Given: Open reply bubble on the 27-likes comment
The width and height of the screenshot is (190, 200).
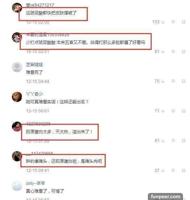Looking at the screenshot, I should click(173, 170).
